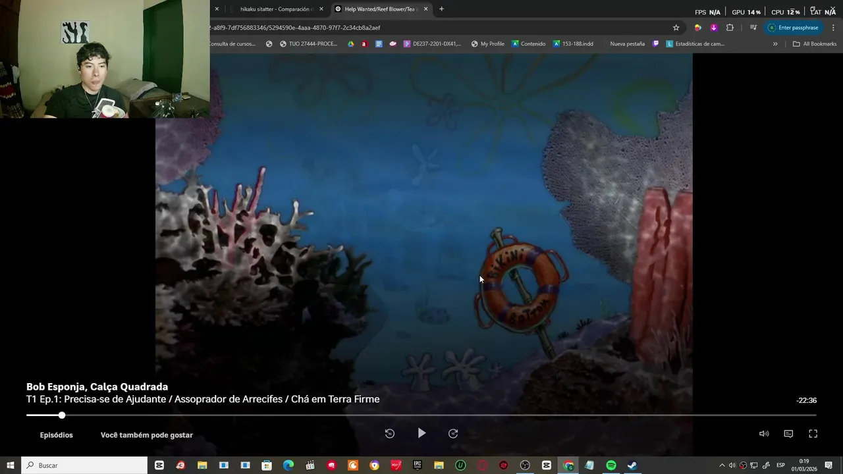
Task: Show hidden system tray icons
Action: coord(722,465)
